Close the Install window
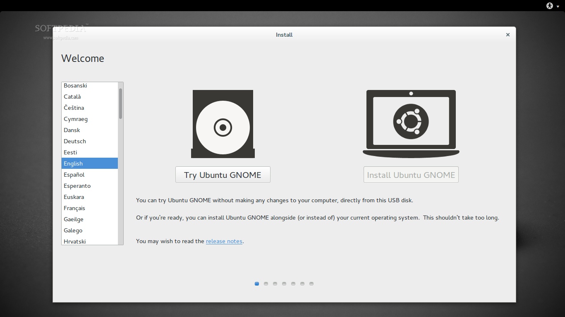Screen dimensions: 565x317 point(508,35)
